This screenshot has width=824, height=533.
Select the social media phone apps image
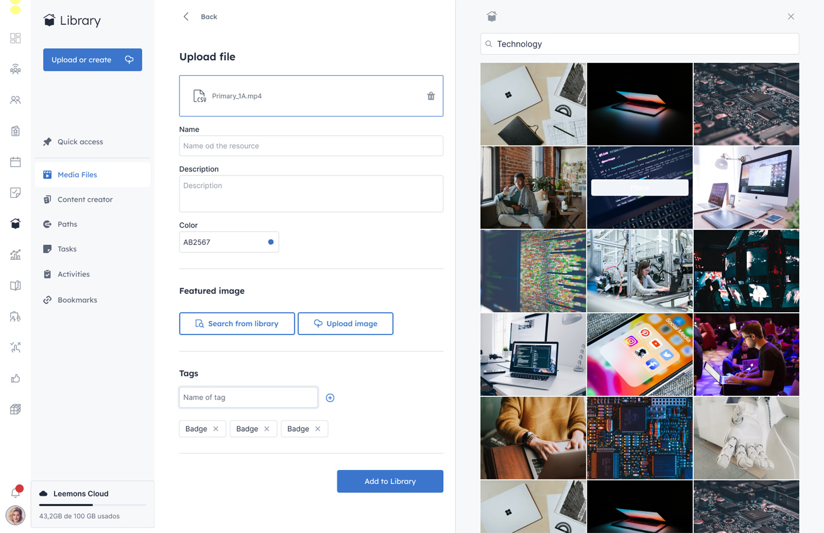[640, 355]
